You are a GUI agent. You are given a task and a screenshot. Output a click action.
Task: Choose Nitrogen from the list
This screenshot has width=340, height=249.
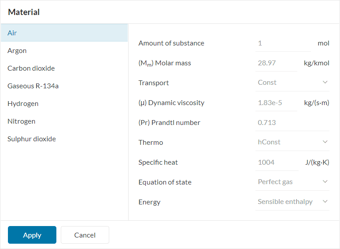64,121
